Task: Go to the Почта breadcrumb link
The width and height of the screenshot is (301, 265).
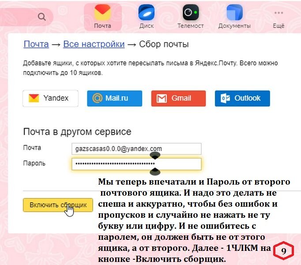Action: tap(36, 44)
